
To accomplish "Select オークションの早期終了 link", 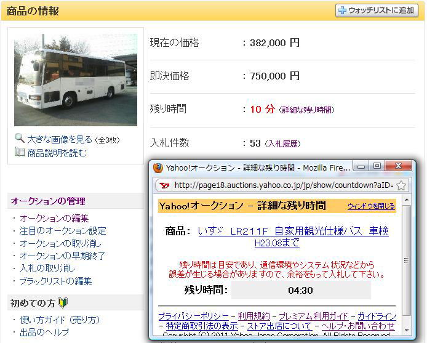I will point(62,256).
